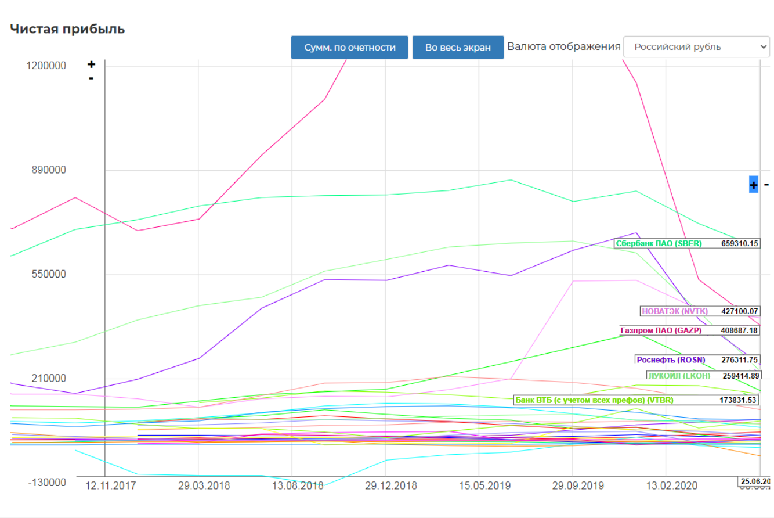Click the 'Валюта отображения' label
The image size is (774, 518).
564,46
